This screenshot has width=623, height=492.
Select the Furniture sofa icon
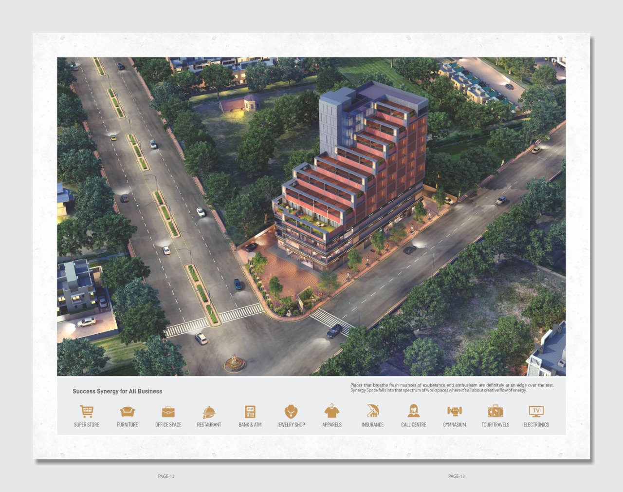pos(128,412)
